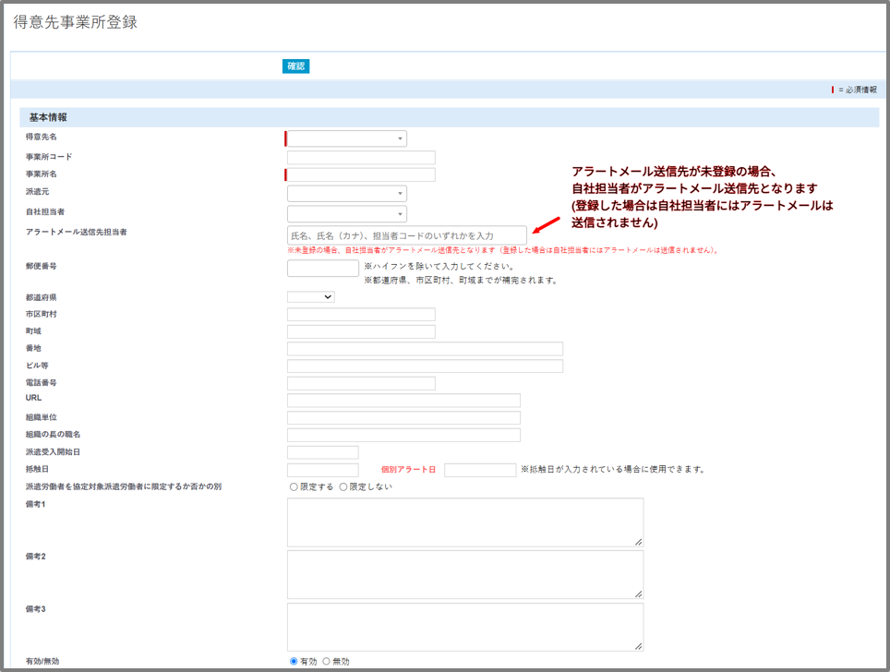The image size is (890, 672).
Task: Click the 必須情報 legend text
Action: (x=861, y=90)
